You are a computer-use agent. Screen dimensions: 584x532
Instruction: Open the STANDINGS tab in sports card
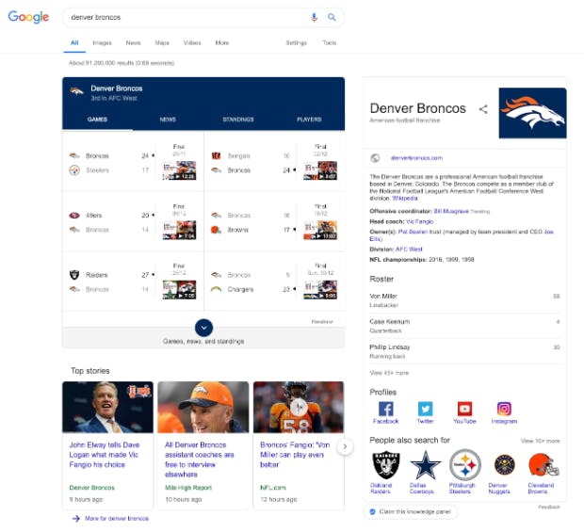coord(238,120)
